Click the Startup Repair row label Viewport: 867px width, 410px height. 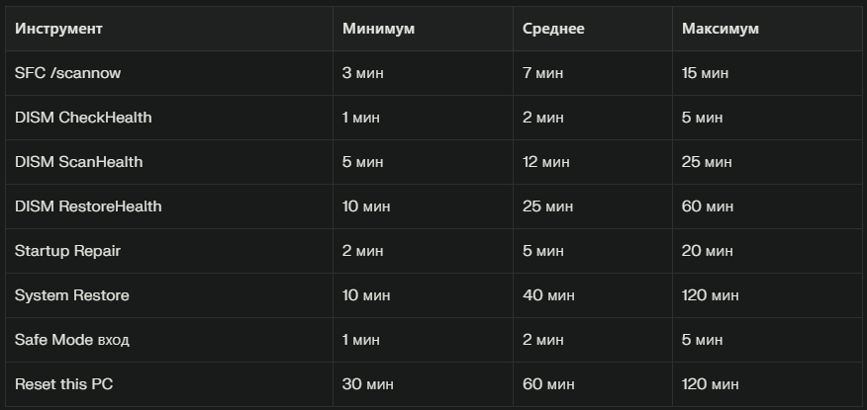point(67,251)
